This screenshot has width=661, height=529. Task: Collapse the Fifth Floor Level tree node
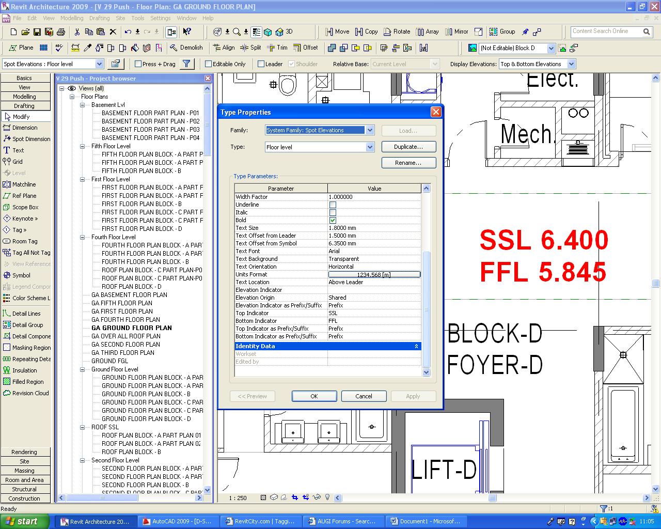coord(82,146)
